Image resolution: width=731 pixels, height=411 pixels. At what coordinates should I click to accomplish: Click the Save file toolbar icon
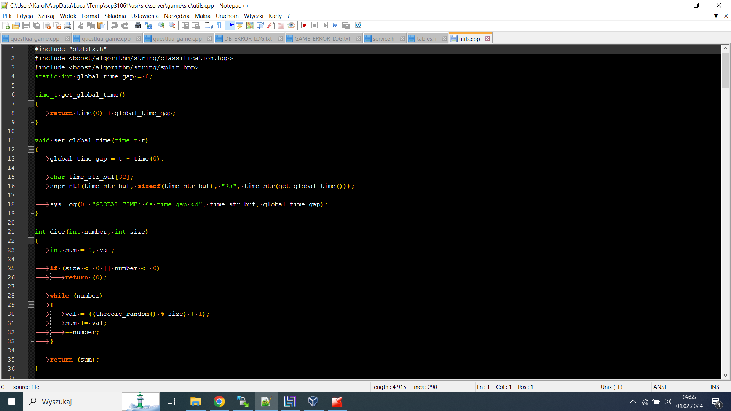[26, 25]
